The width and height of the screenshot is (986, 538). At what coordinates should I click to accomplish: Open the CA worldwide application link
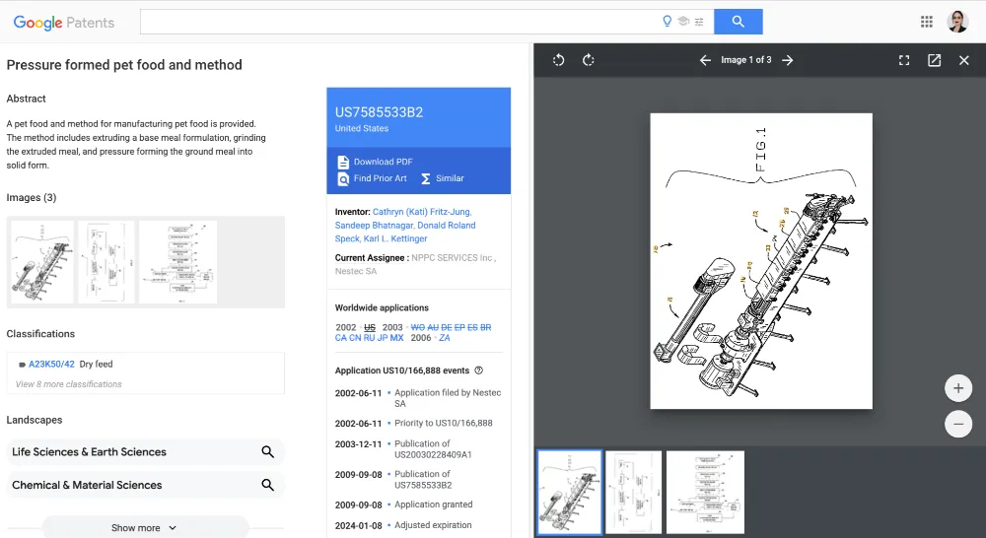[341, 338]
